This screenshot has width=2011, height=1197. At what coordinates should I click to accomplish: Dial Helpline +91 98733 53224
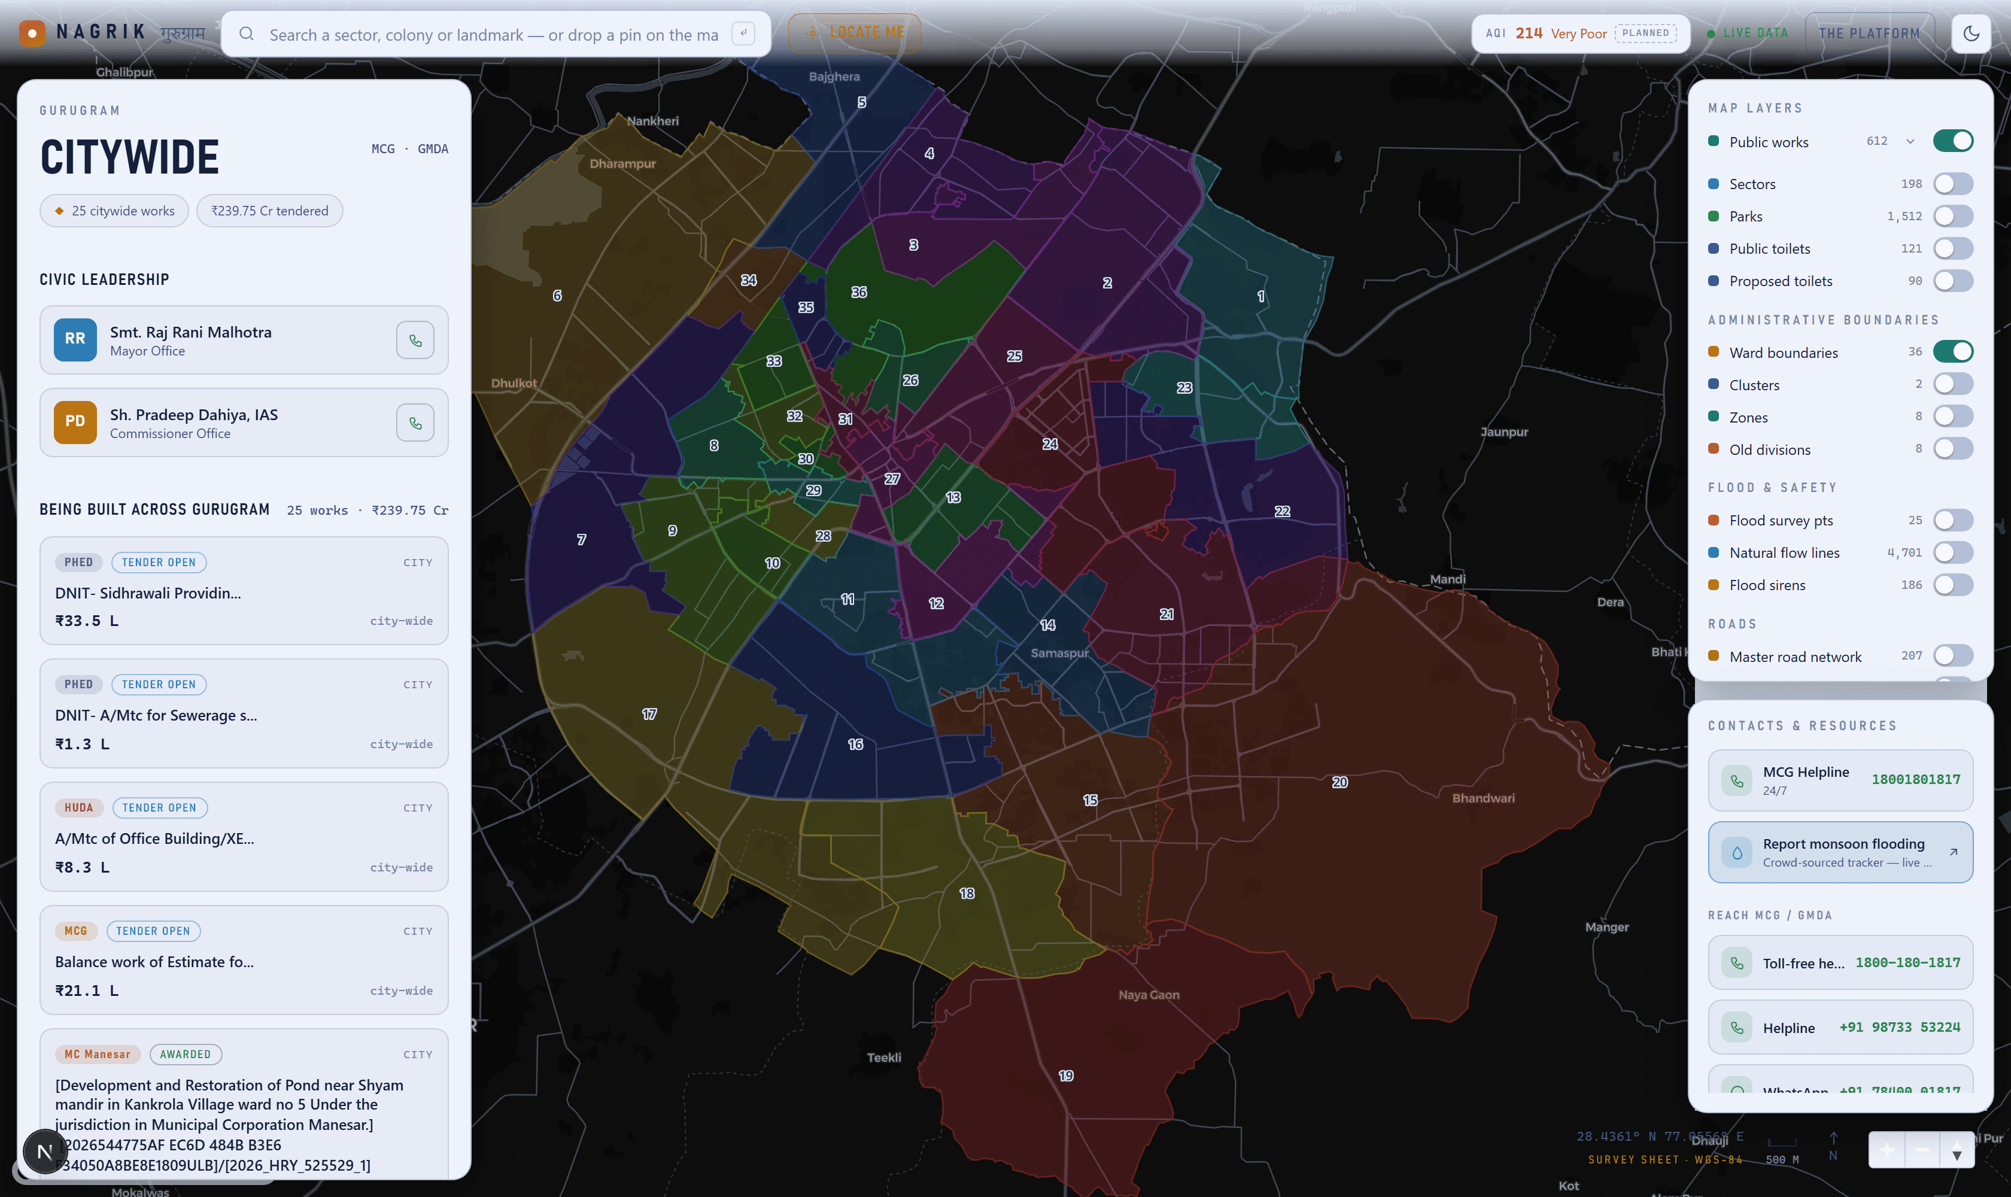pos(1840,1028)
